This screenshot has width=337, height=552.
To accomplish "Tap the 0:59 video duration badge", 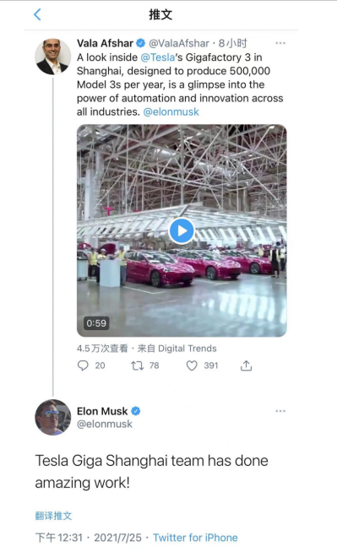I will click(96, 323).
